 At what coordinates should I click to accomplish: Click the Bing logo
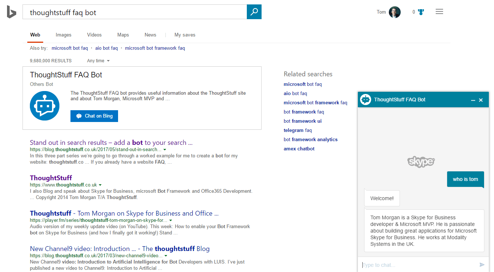(11, 12)
